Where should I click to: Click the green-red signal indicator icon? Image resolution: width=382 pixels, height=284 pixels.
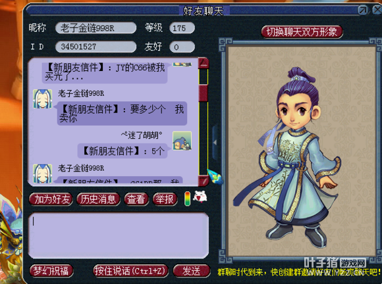tap(187, 199)
